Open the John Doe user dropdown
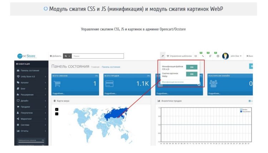This screenshot has height=153, width=268. coord(236,56)
